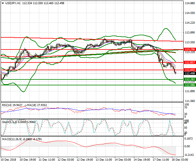
Task: Click the red 113.296 price tag
Action: pos(189,49)
